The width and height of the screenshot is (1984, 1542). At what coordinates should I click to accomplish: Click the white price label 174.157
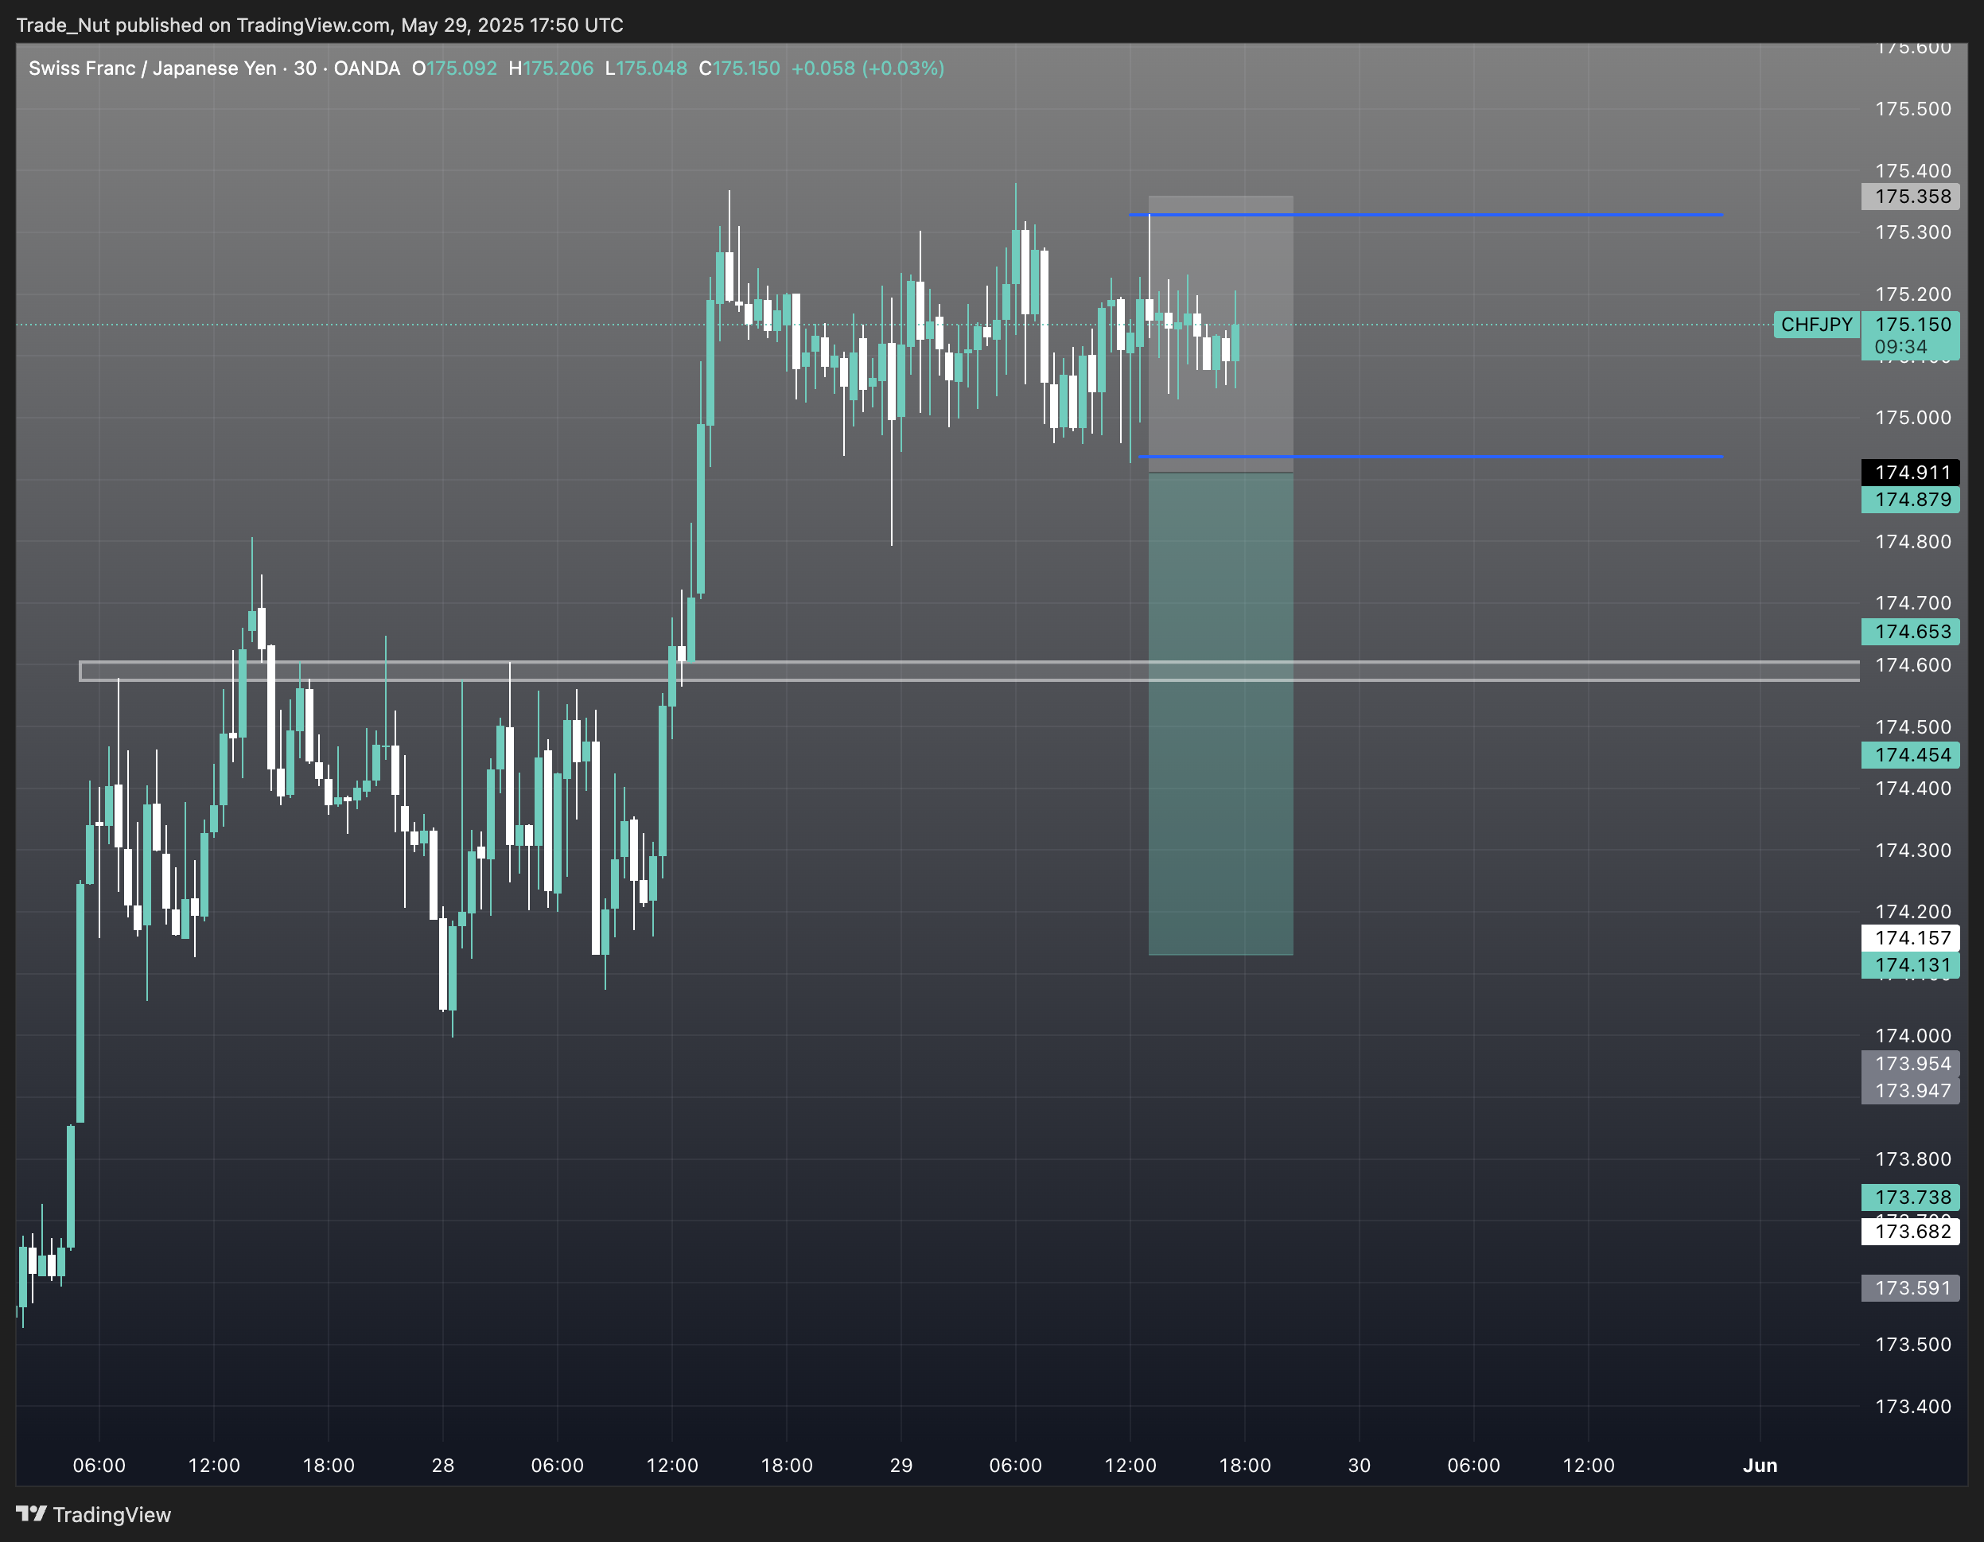pyautogui.click(x=1911, y=938)
